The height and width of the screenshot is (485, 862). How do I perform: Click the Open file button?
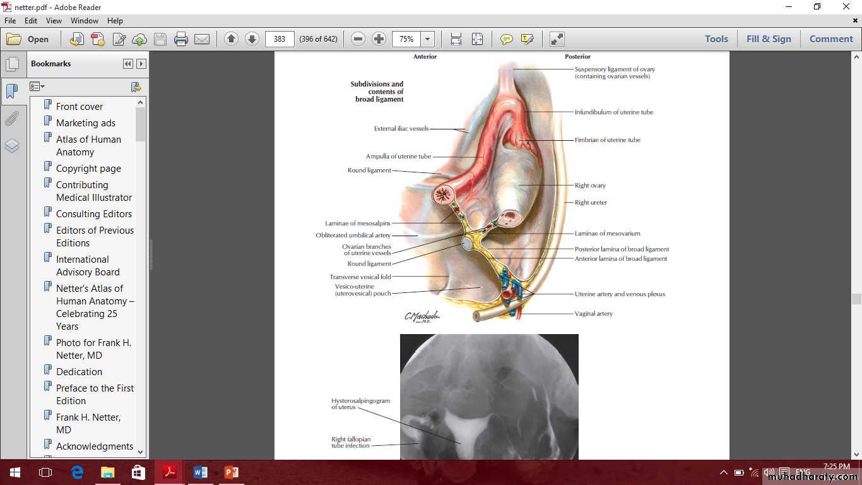28,39
